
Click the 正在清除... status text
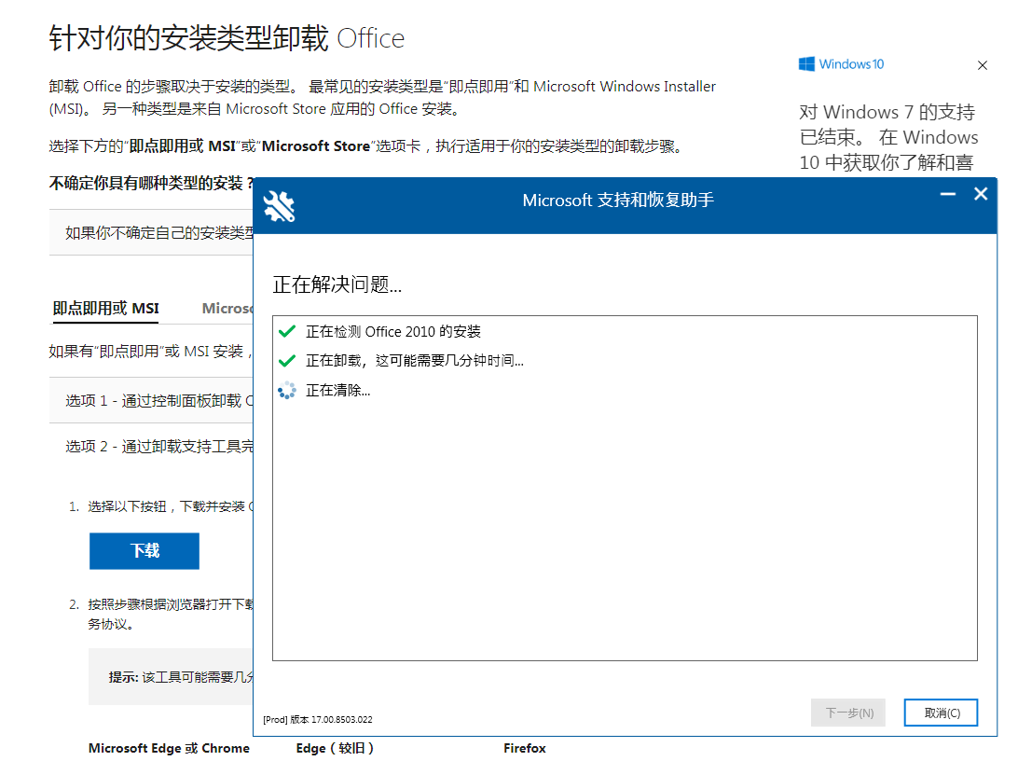(x=337, y=391)
